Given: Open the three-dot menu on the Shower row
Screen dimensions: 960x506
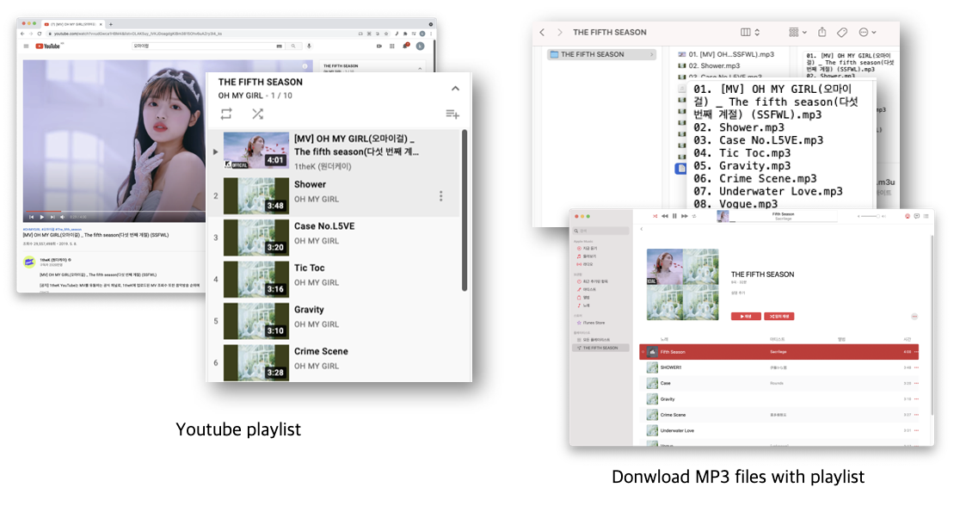Looking at the screenshot, I should (440, 196).
